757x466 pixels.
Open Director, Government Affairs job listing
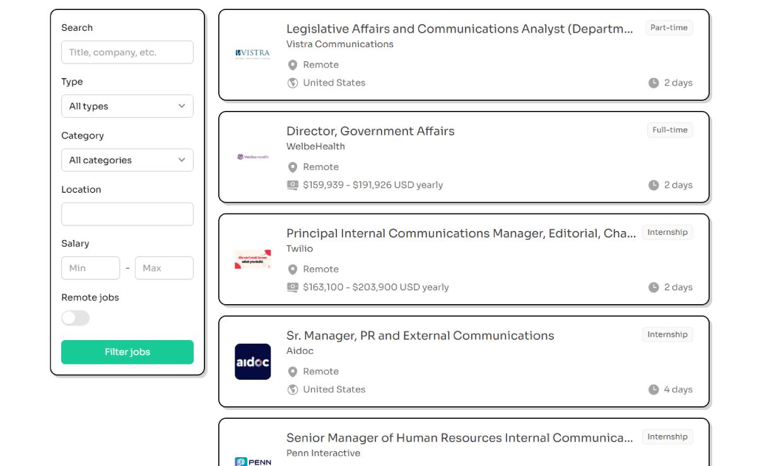(x=370, y=131)
